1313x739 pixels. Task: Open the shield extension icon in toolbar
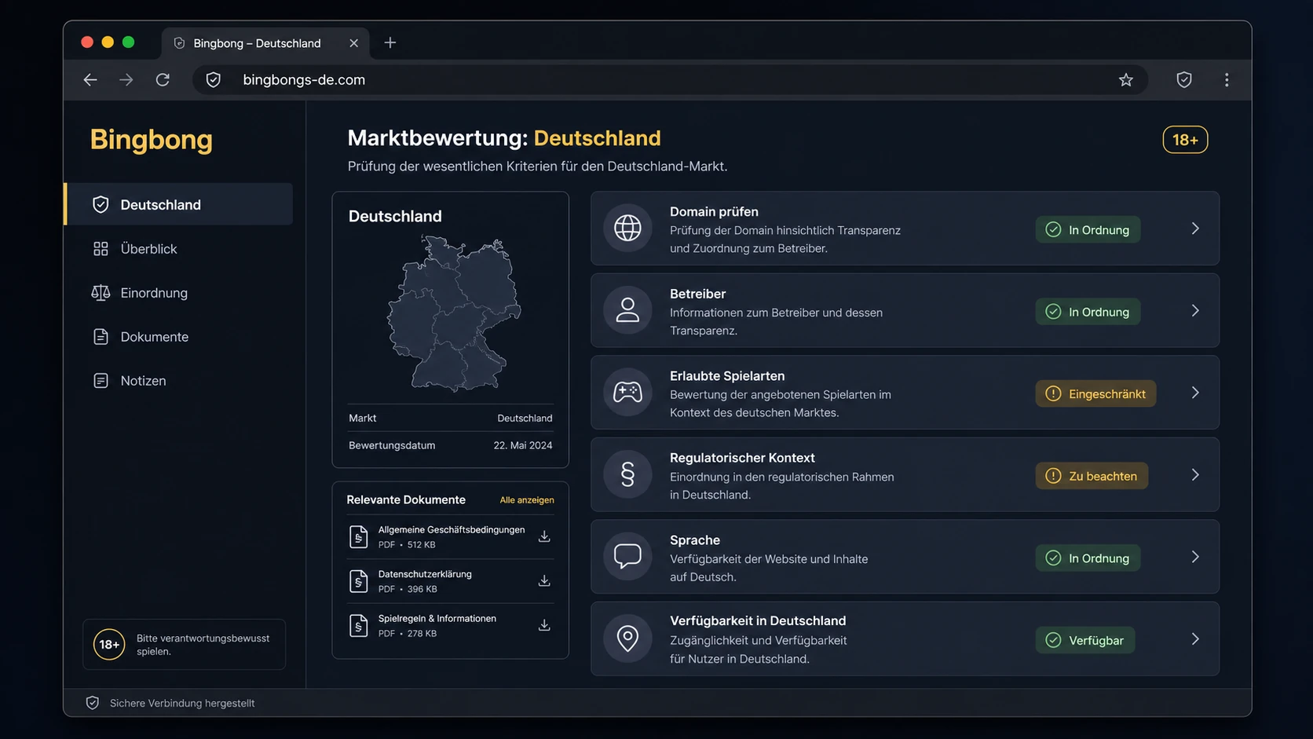tap(1184, 79)
